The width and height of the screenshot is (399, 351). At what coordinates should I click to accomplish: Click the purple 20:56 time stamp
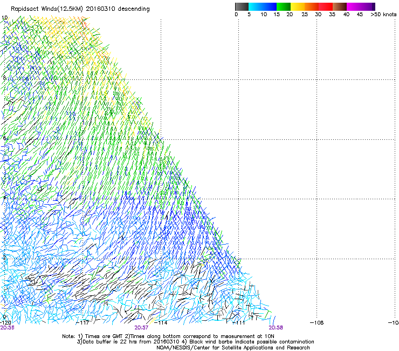(7, 328)
